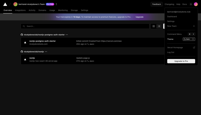Open more options for nextjs-postgres-auth-starter repo
Image resolution: width=201 pixels, height=115 pixels.
point(67,35)
